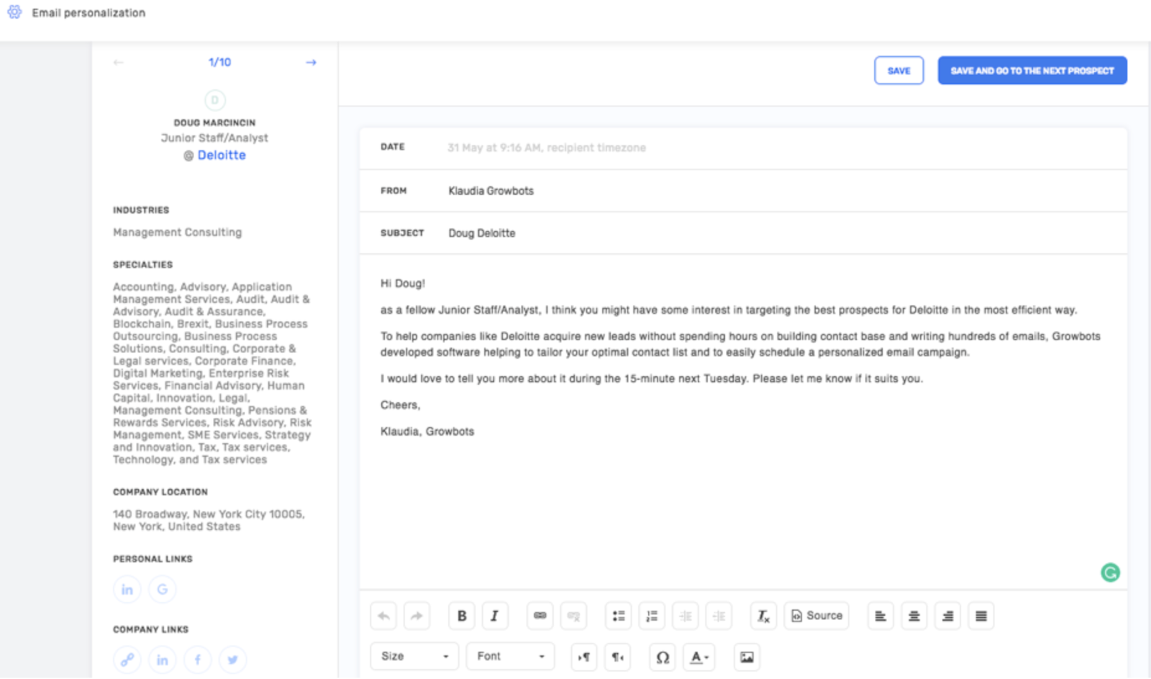Insert a special character using the omega icon
Screen dimensions: 1151x679
point(662,657)
